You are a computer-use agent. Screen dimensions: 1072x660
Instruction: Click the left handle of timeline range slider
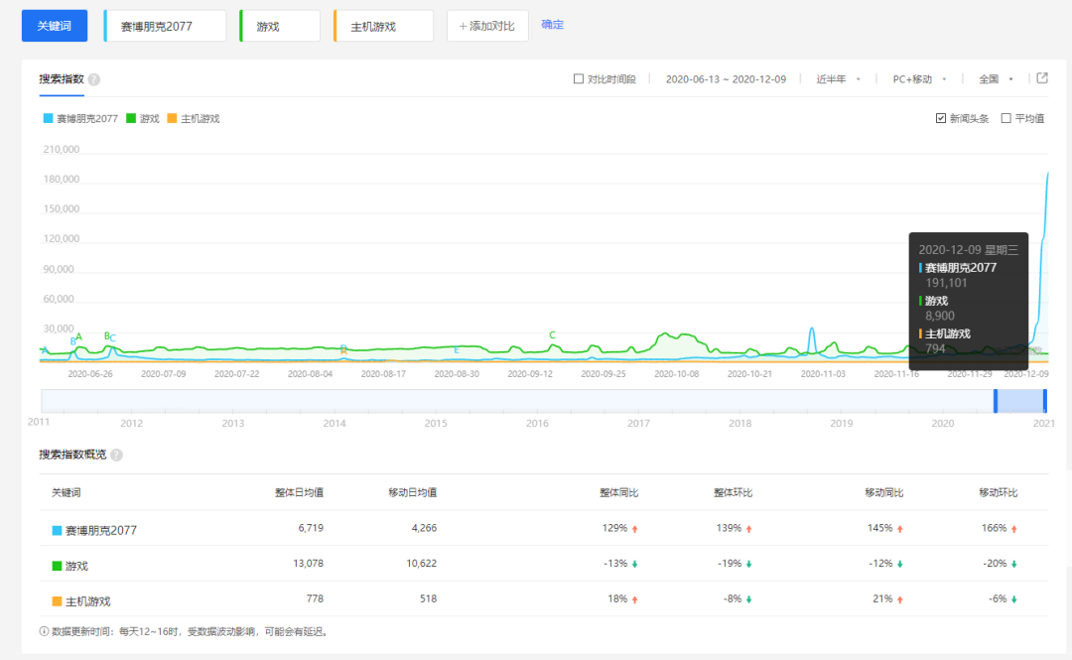(x=996, y=401)
